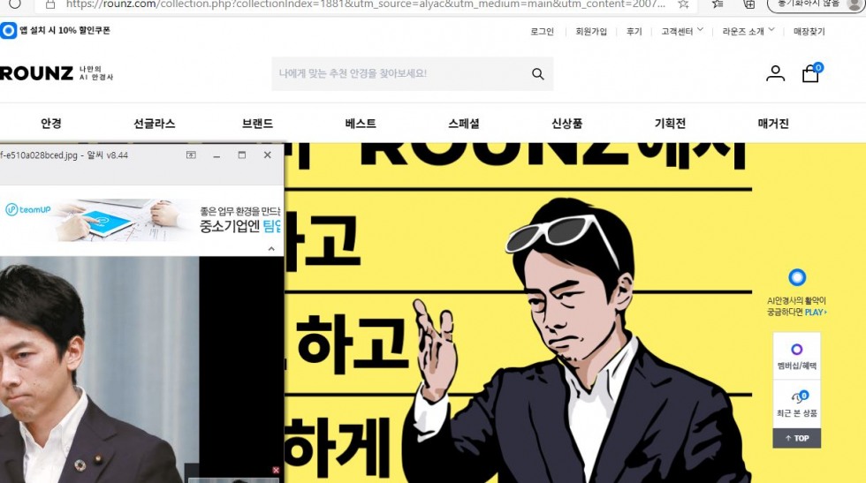Click the browser sync profile button
This screenshot has height=483, width=866.
coord(817,4)
